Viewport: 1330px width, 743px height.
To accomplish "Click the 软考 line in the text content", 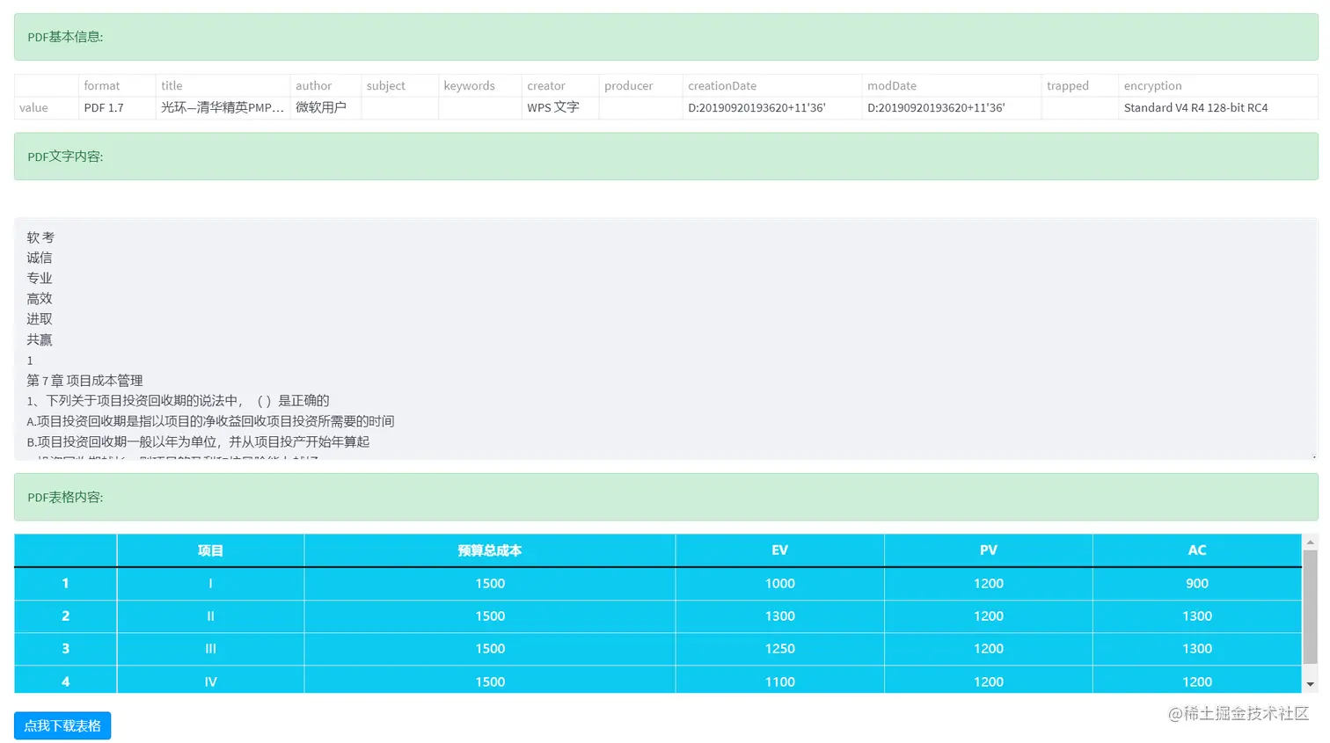I will (x=40, y=237).
